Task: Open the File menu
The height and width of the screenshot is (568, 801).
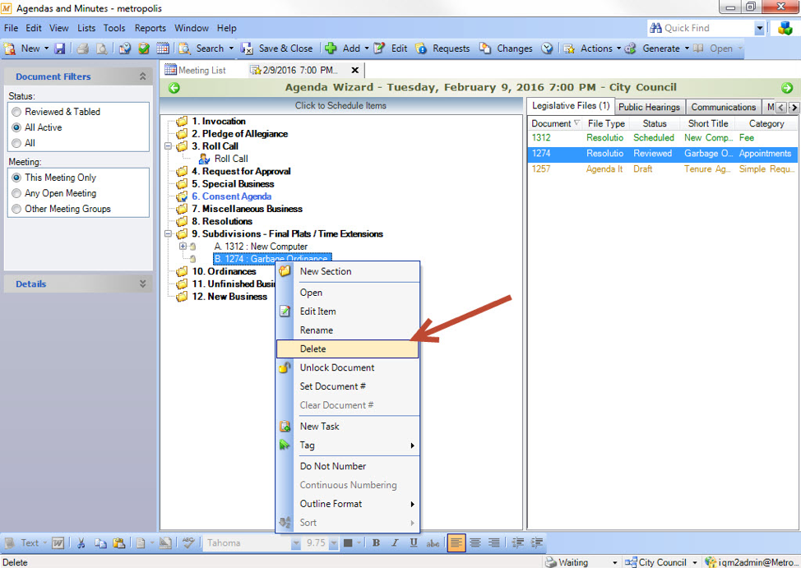Action: 11,28
